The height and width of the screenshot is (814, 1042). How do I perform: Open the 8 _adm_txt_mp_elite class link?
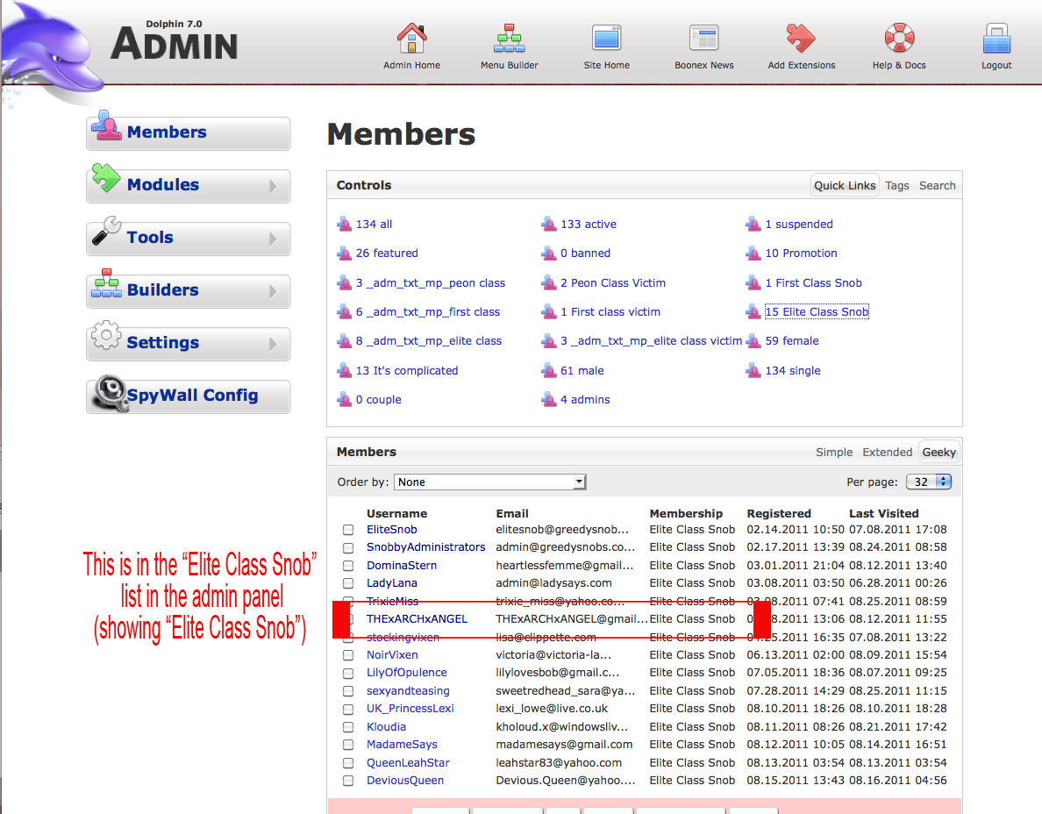point(429,341)
